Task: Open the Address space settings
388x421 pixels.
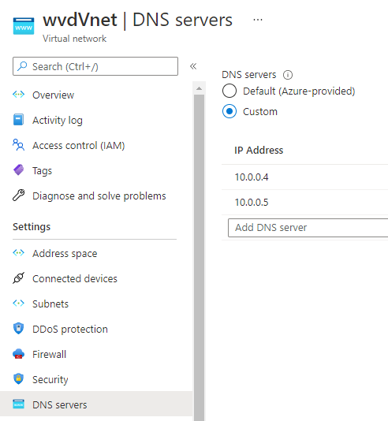Action: coord(65,253)
